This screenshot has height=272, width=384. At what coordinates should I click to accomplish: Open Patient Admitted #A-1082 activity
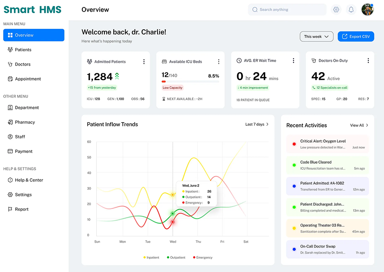point(328,186)
